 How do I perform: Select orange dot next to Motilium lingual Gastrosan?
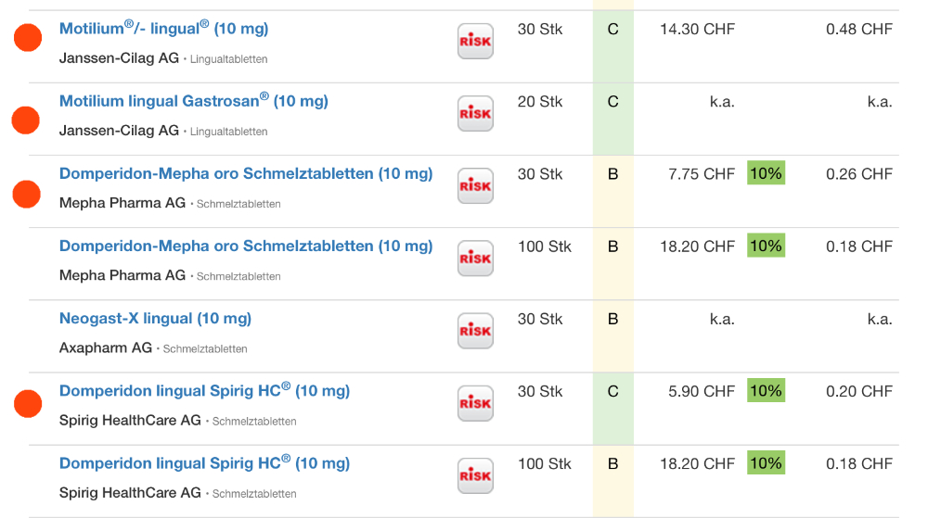coord(25,120)
